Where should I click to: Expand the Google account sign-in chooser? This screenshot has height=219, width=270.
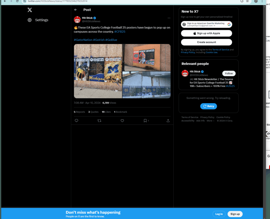tap(206, 25)
